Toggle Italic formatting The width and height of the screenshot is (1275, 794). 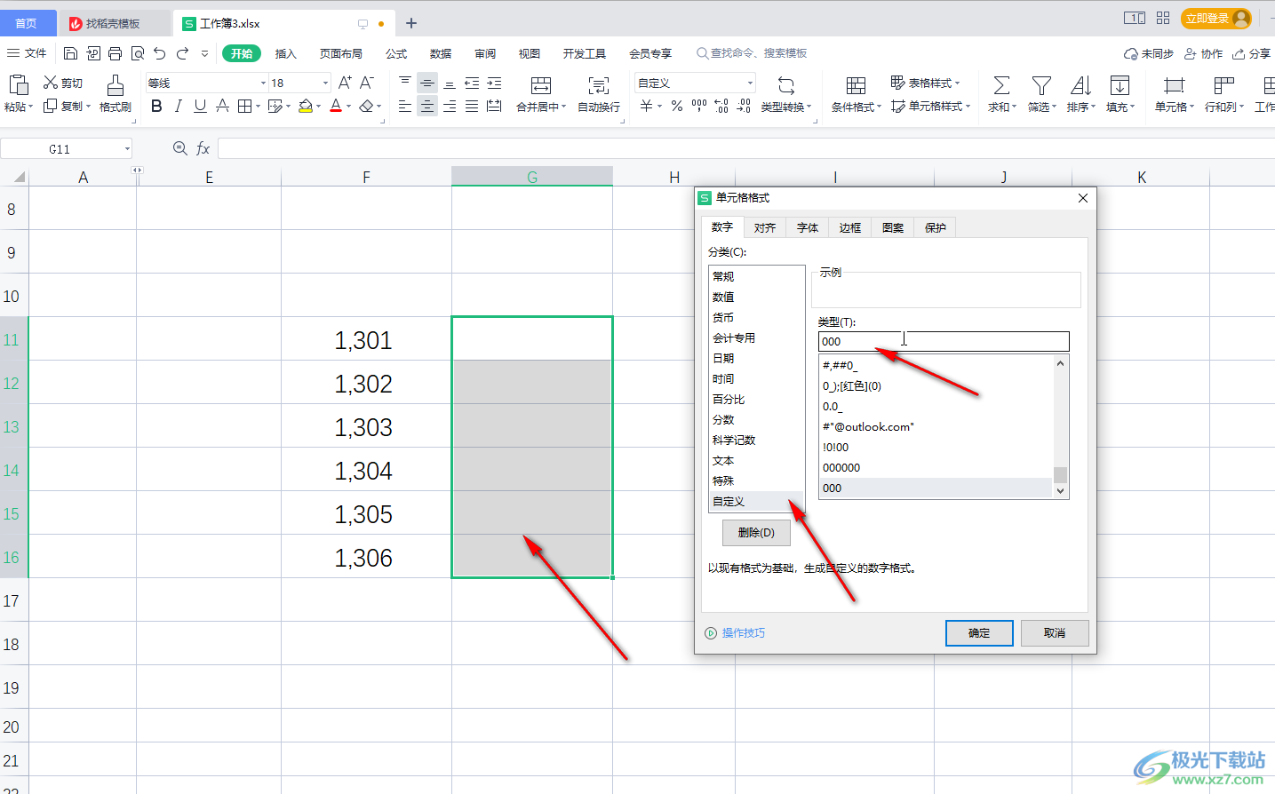(x=179, y=107)
